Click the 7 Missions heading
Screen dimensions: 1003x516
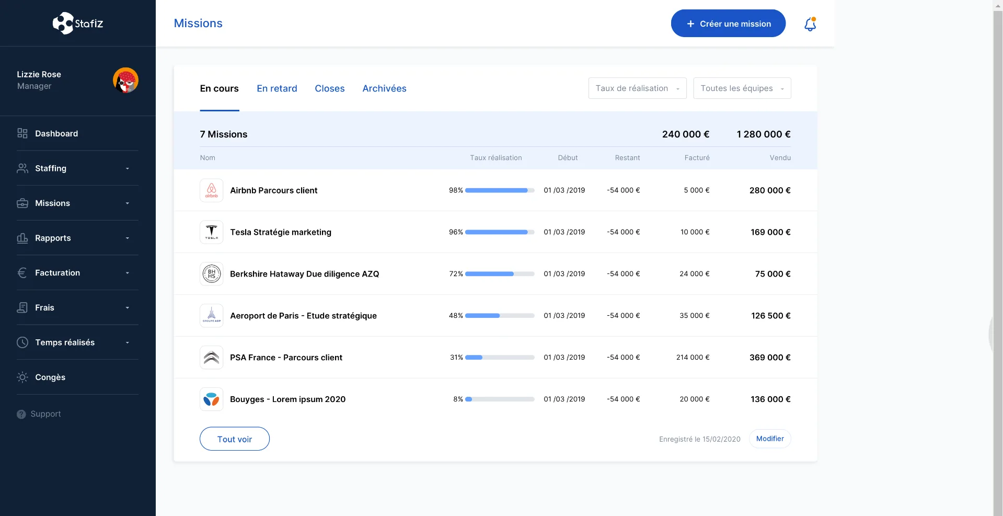point(224,134)
